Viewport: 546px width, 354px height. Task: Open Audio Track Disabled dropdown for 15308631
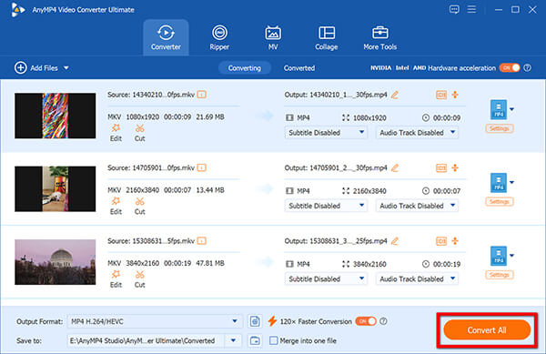[417, 278]
